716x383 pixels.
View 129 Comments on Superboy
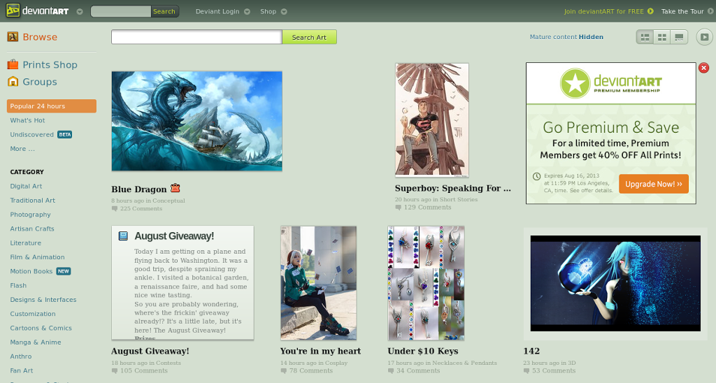click(x=427, y=208)
